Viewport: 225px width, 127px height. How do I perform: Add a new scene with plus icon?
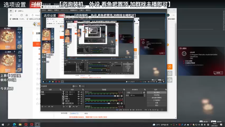(x=42, y=107)
